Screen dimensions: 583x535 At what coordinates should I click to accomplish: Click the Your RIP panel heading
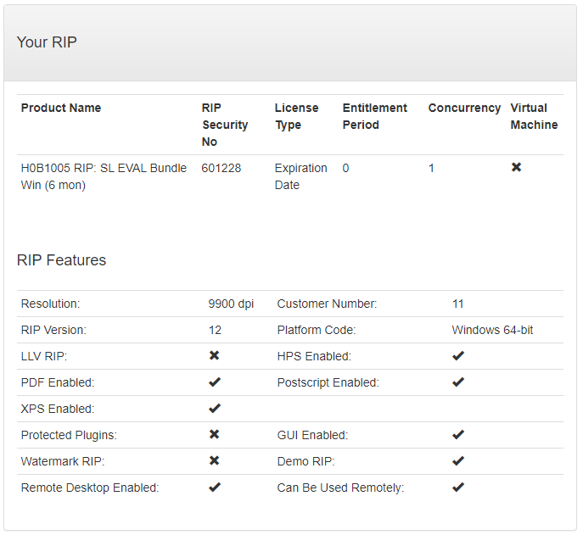(47, 42)
